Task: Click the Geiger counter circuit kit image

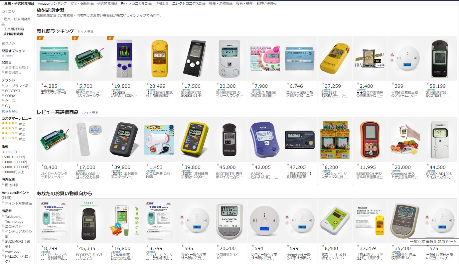Action: [x=89, y=59]
